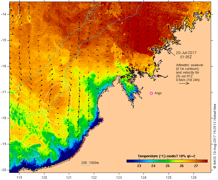Click the velocity scale reference arrow
The width and height of the screenshot is (218, 180).
[x=184, y=83]
